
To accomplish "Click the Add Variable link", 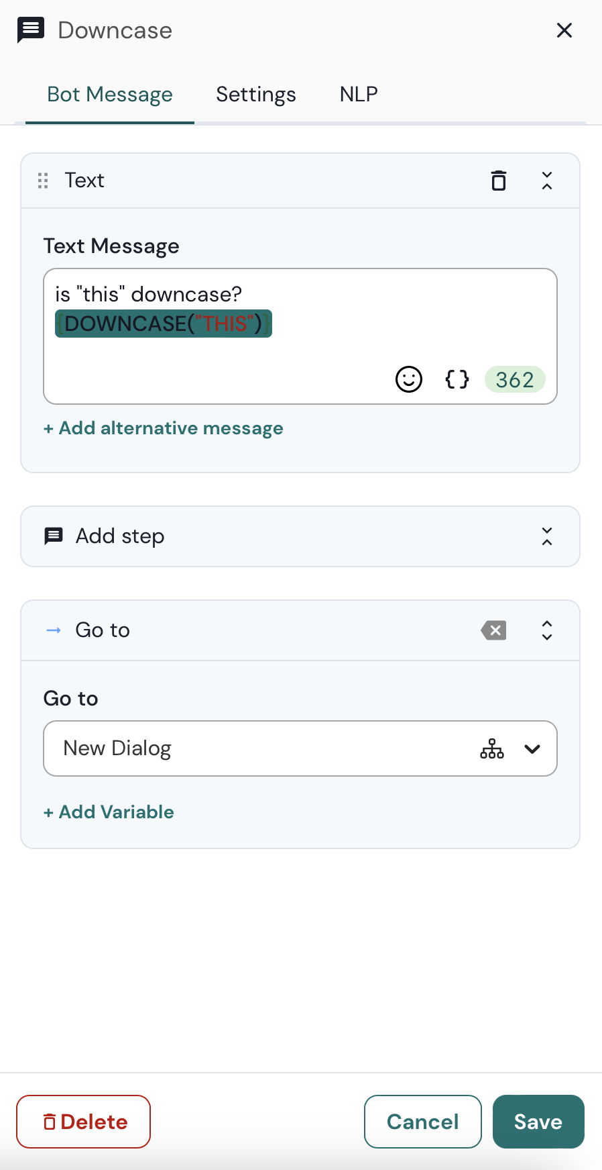I will click(109, 812).
